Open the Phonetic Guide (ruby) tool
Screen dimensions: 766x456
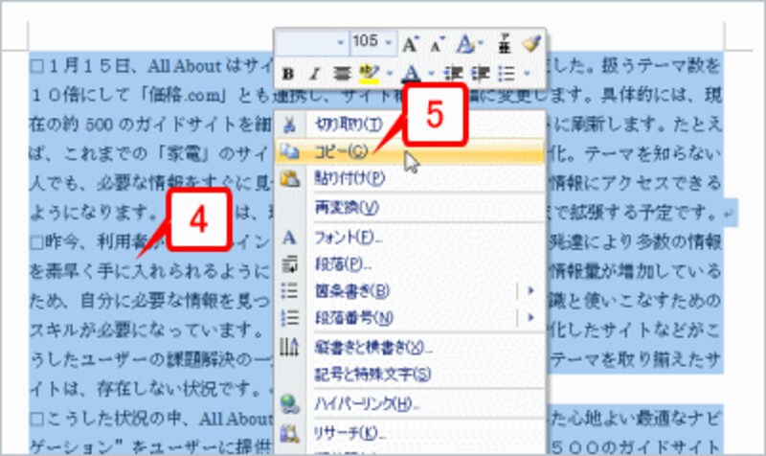(x=505, y=44)
